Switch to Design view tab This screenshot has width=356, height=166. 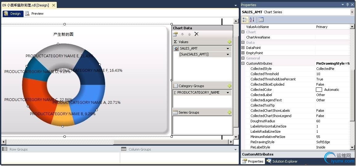coord(13,14)
